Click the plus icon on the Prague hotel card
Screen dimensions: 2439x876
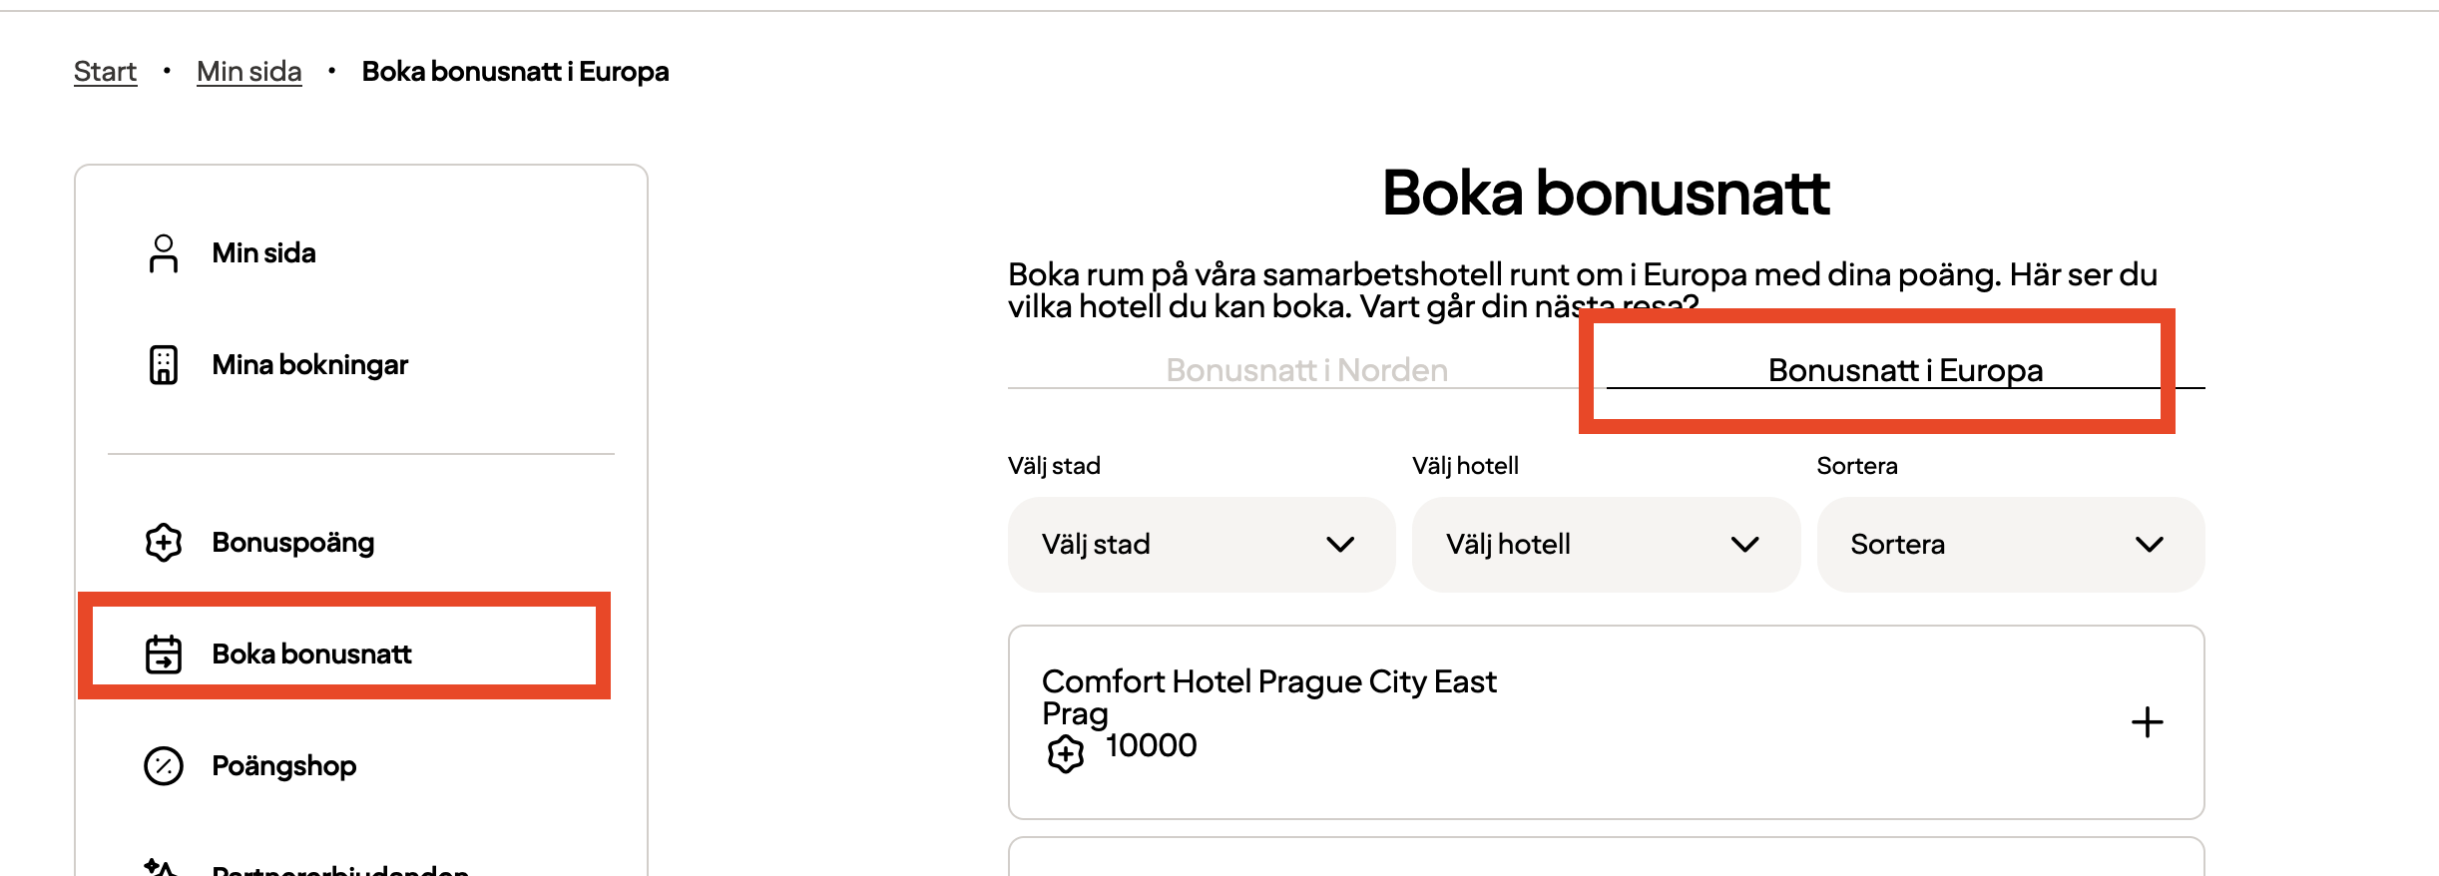point(2148,721)
